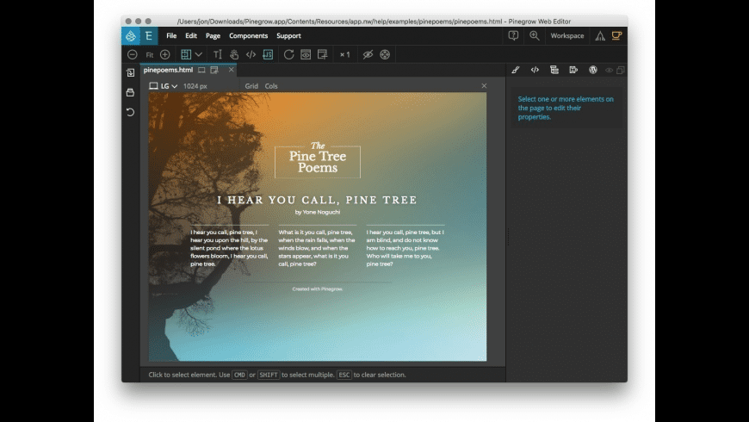
Task: Open the code view from the main toolbar
Action: point(251,54)
